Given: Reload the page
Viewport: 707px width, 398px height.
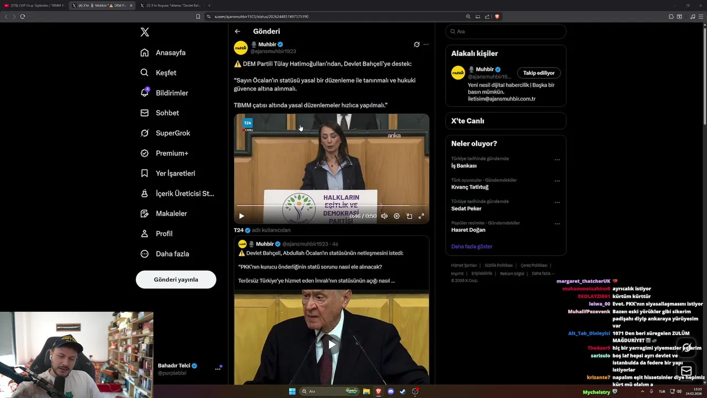Looking at the screenshot, I should click(x=23, y=17).
